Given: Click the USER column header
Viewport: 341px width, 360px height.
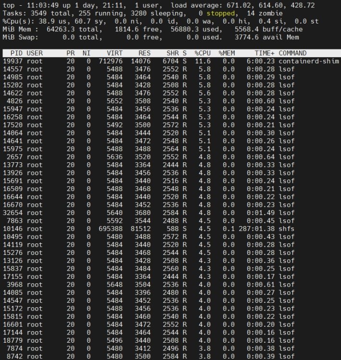Looking at the screenshot, I should 35,53.
